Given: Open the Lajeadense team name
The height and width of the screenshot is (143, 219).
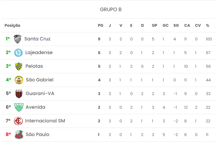Looking at the screenshot, I should pyautogui.click(x=39, y=53).
